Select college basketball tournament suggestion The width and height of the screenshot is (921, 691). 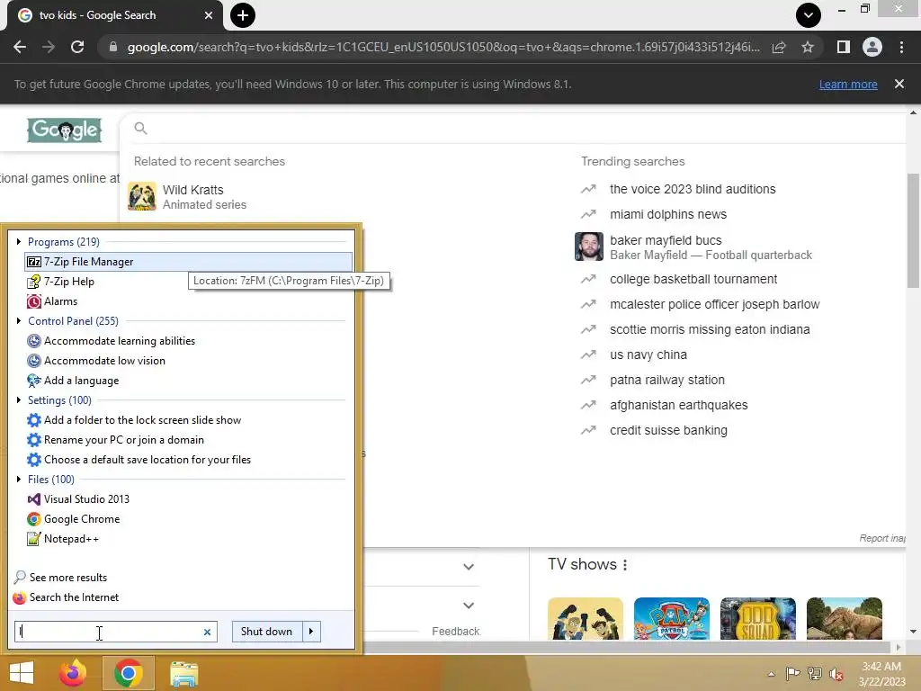(693, 279)
